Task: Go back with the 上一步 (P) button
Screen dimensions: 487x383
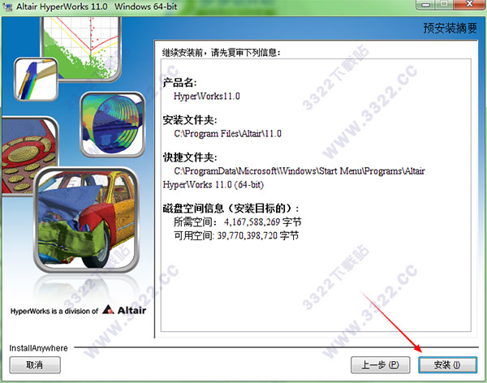Action: 380,364
